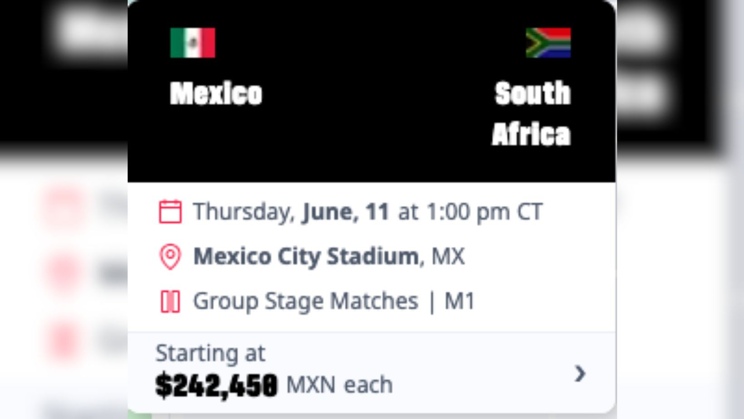Click the South Africa flag
Viewport: 744px width, 419px height.
[x=548, y=44]
